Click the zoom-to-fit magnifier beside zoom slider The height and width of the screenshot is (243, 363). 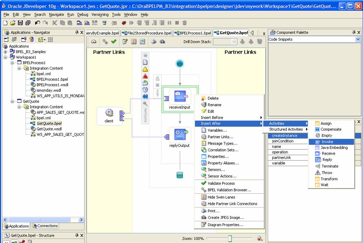(260, 239)
